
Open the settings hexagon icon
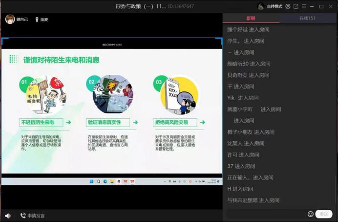(288, 6)
